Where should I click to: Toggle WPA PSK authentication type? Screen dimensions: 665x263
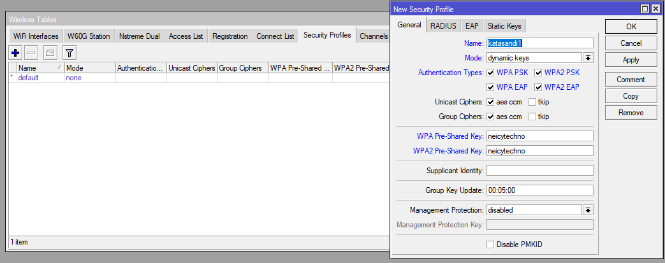coord(490,73)
